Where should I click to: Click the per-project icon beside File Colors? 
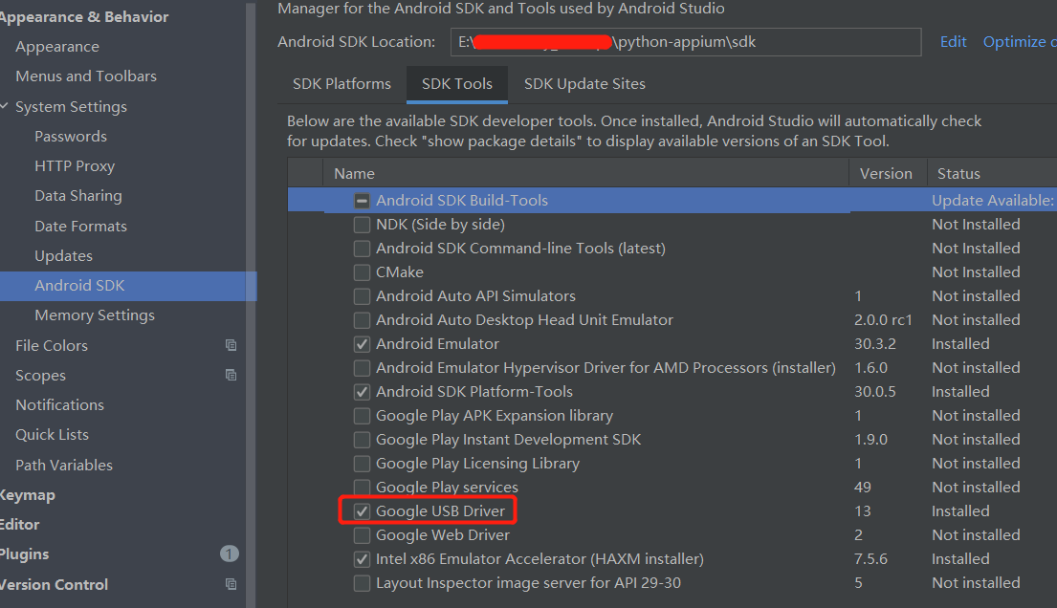pos(231,345)
